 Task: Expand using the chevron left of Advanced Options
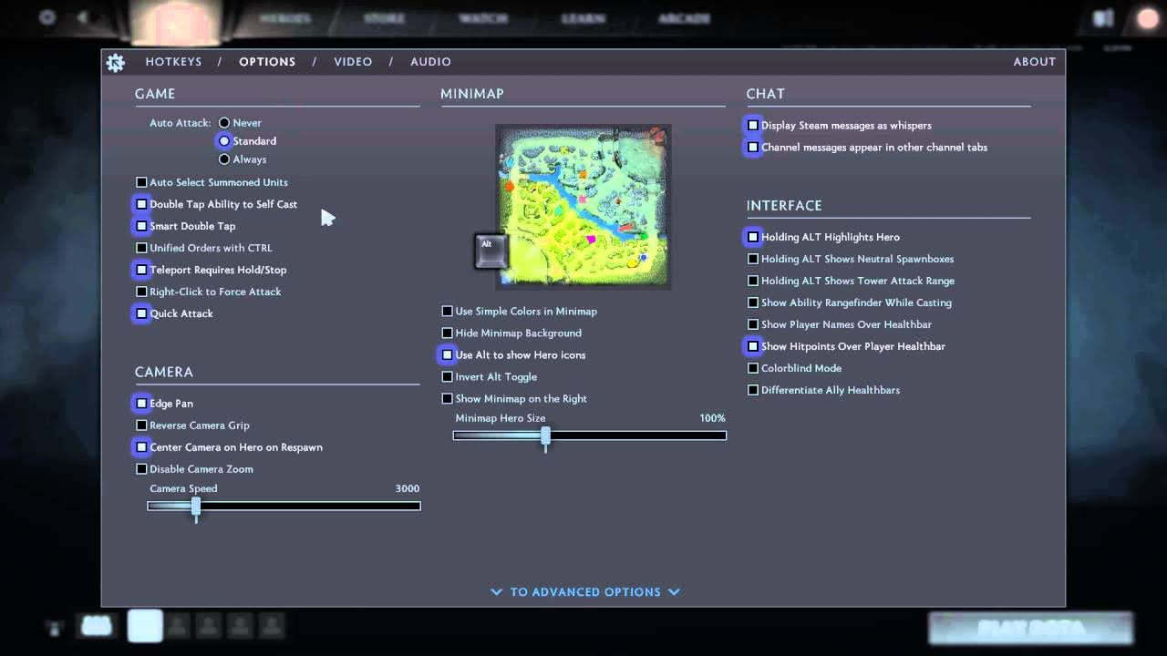497,592
